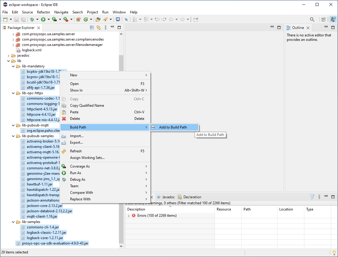Click the Open Type toolbar icon

pos(98,19)
